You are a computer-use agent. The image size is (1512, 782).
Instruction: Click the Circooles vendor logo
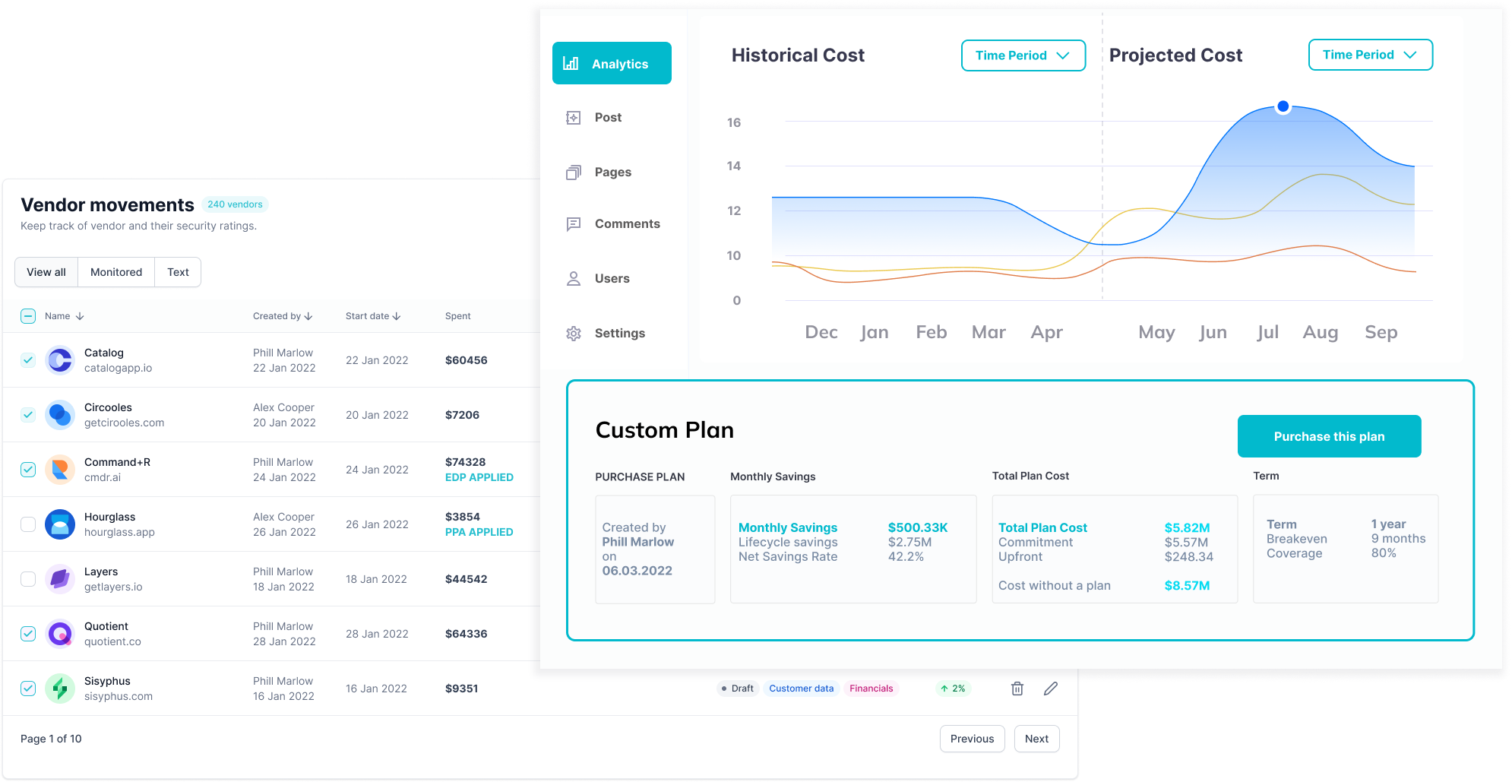coord(60,415)
